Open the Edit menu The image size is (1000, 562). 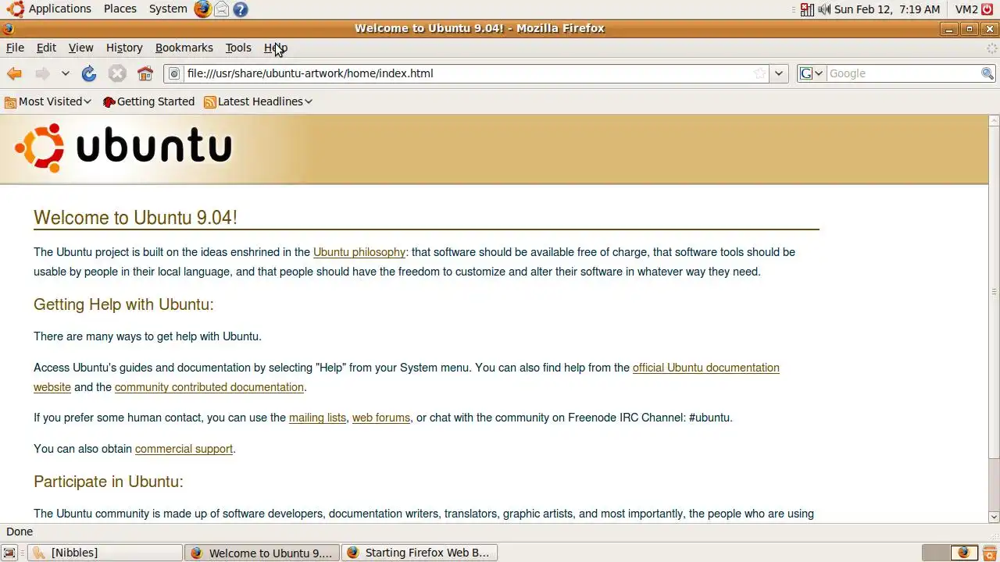(x=46, y=48)
